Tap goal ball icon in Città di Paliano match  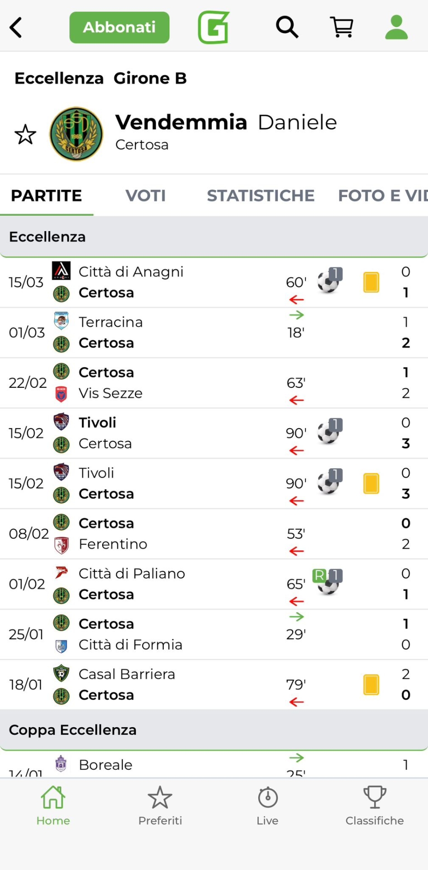[328, 583]
